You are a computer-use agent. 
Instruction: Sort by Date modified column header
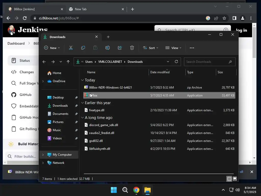pyautogui.click(x=167, y=72)
